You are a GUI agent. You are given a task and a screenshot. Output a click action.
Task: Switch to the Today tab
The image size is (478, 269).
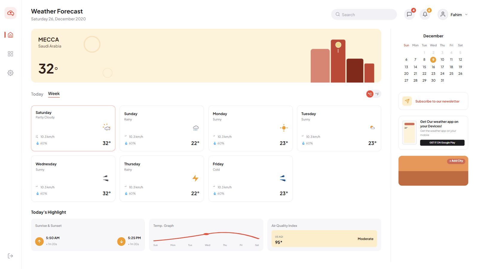pyautogui.click(x=37, y=94)
